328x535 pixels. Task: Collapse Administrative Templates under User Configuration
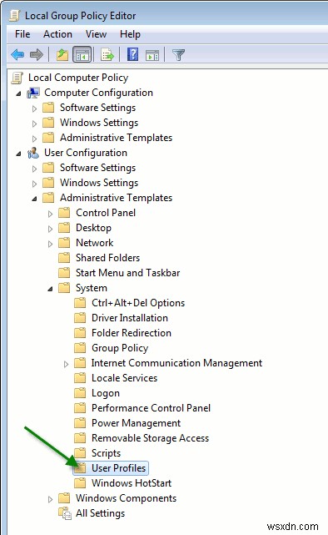34,199
